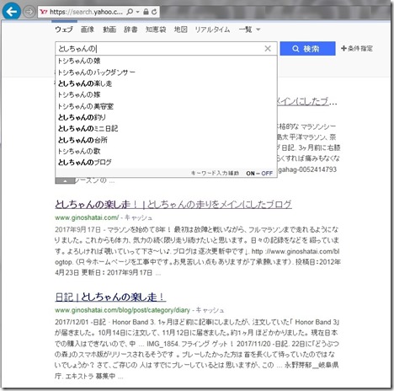
Task: Turn keyword input assist OFF
Action: point(267,174)
